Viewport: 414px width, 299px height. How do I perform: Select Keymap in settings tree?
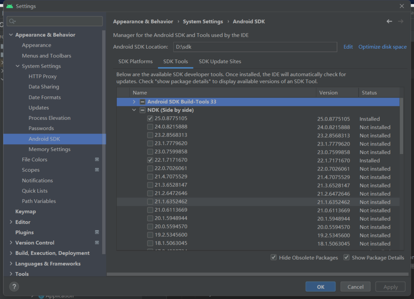coord(25,211)
